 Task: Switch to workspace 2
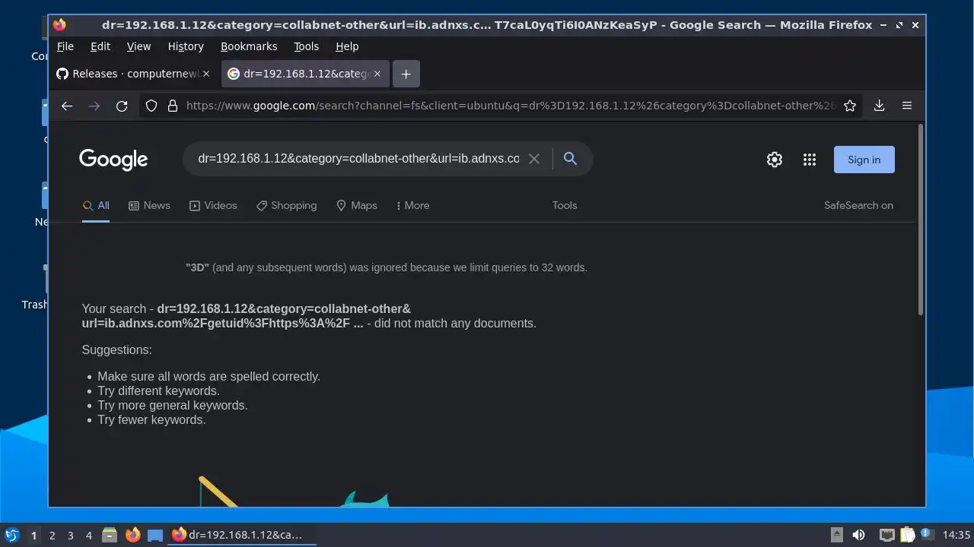(x=52, y=535)
